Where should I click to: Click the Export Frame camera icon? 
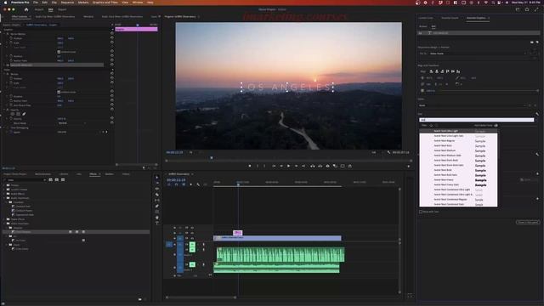pyautogui.click(x=327, y=167)
